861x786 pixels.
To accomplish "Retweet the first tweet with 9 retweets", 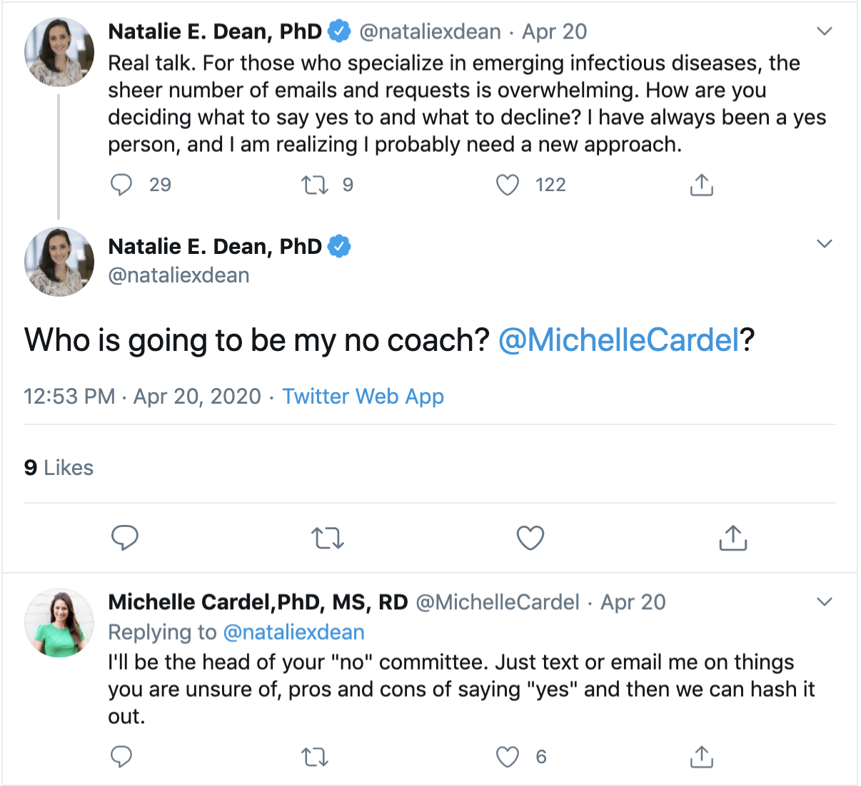I will [314, 185].
